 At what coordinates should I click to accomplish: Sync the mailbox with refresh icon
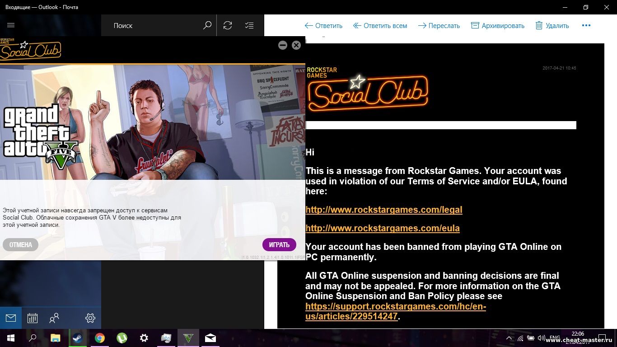point(228,25)
